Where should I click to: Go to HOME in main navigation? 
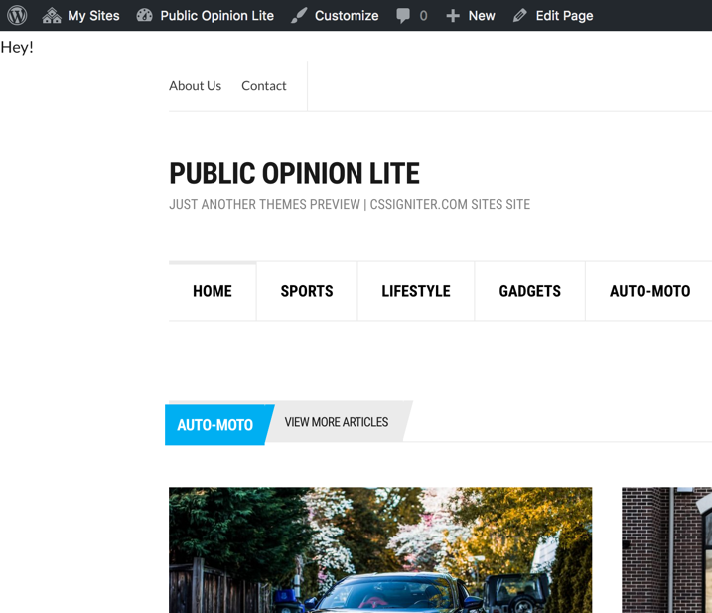coord(213,291)
